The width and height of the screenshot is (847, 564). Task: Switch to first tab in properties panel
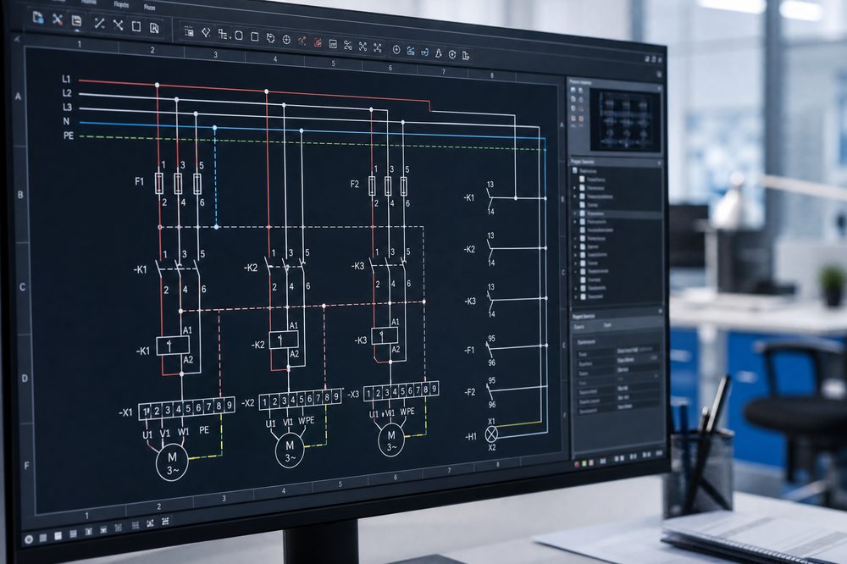coord(579,327)
